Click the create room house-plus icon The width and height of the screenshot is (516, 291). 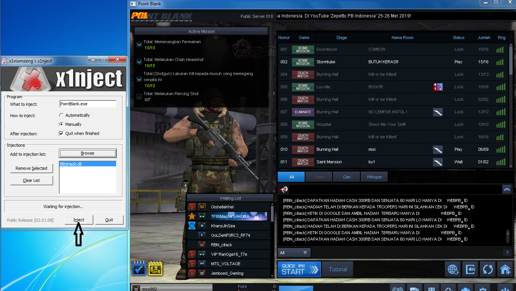[x=505, y=269]
